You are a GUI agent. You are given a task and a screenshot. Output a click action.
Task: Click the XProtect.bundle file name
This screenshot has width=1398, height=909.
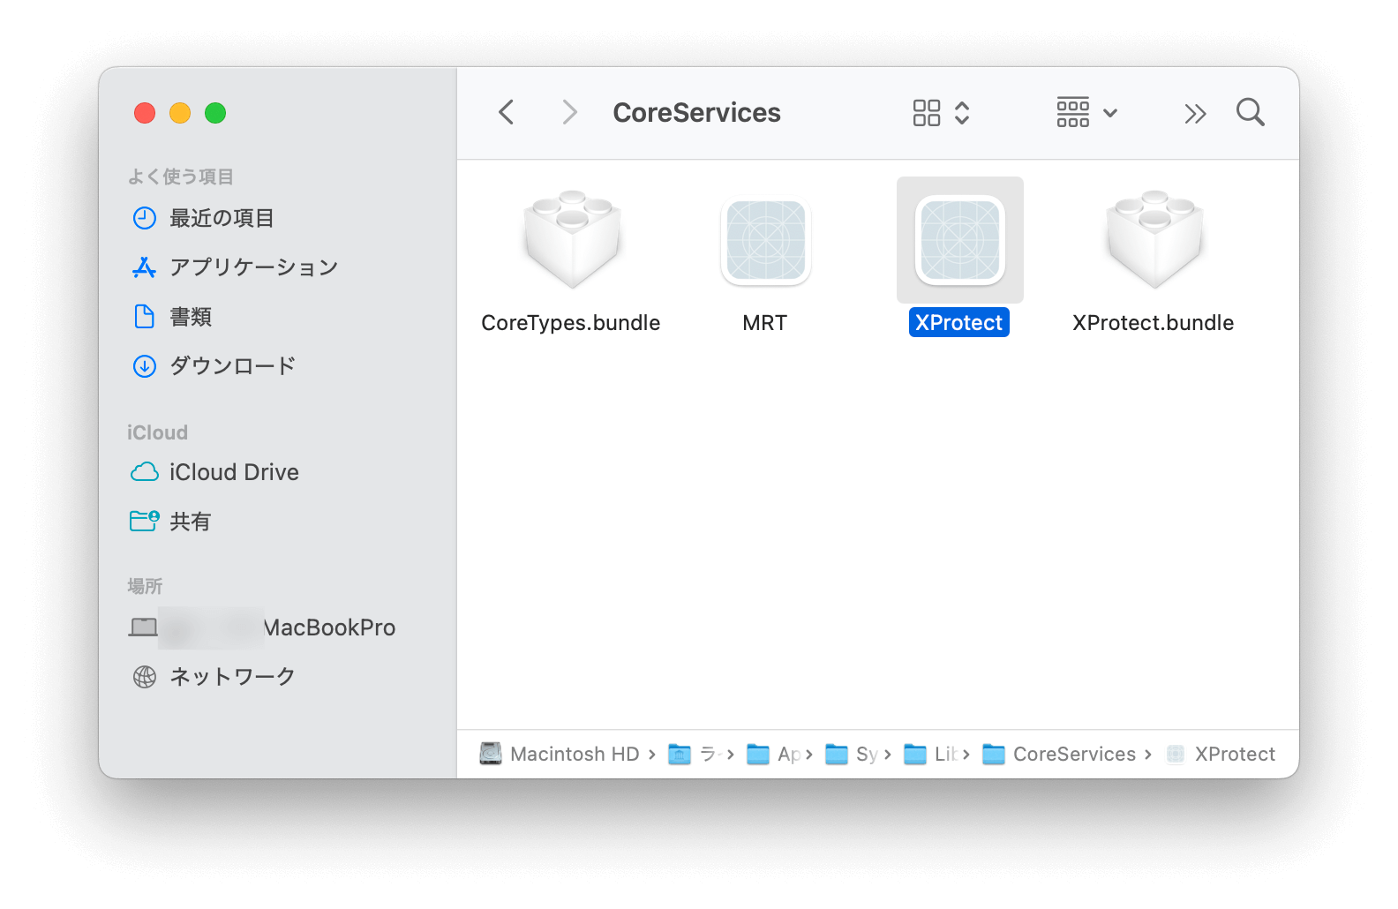pos(1153,323)
